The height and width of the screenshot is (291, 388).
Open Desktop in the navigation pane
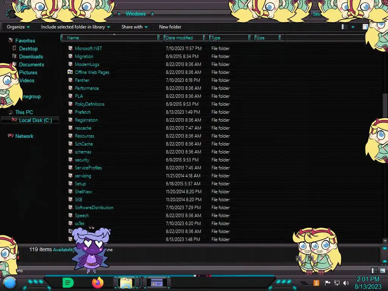coord(28,48)
